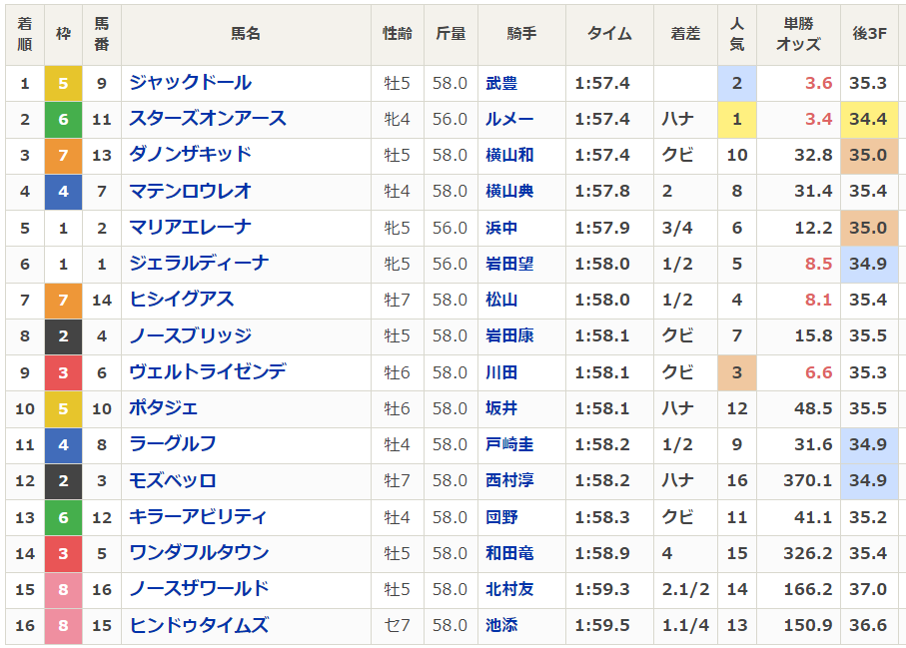This screenshot has width=906, height=648.
Task: Select horse ヴェルトライゼンデ
Action: [207, 372]
